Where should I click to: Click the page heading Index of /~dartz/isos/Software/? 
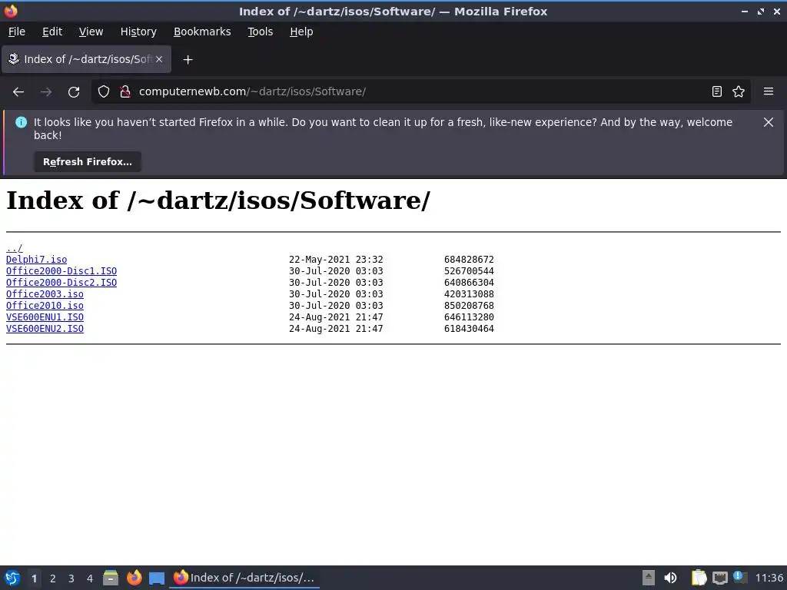coord(218,201)
